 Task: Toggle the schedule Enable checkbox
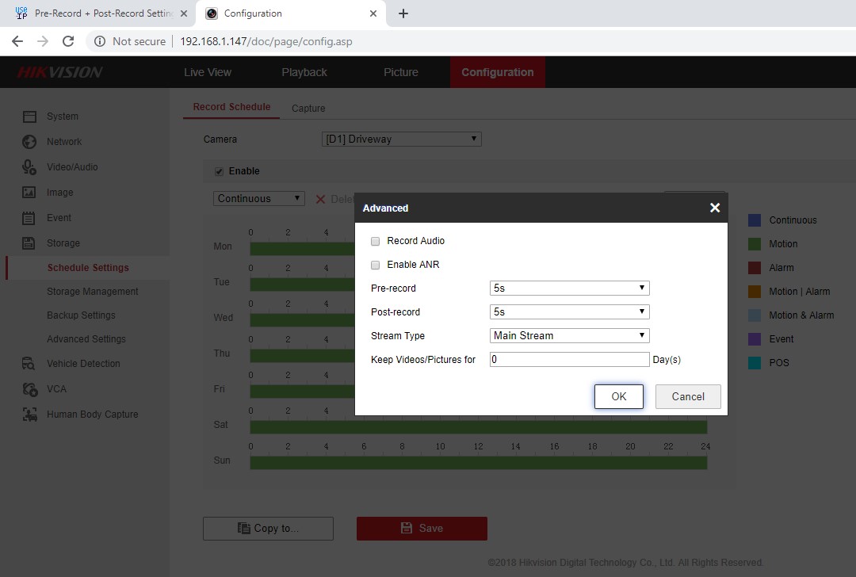(x=218, y=171)
